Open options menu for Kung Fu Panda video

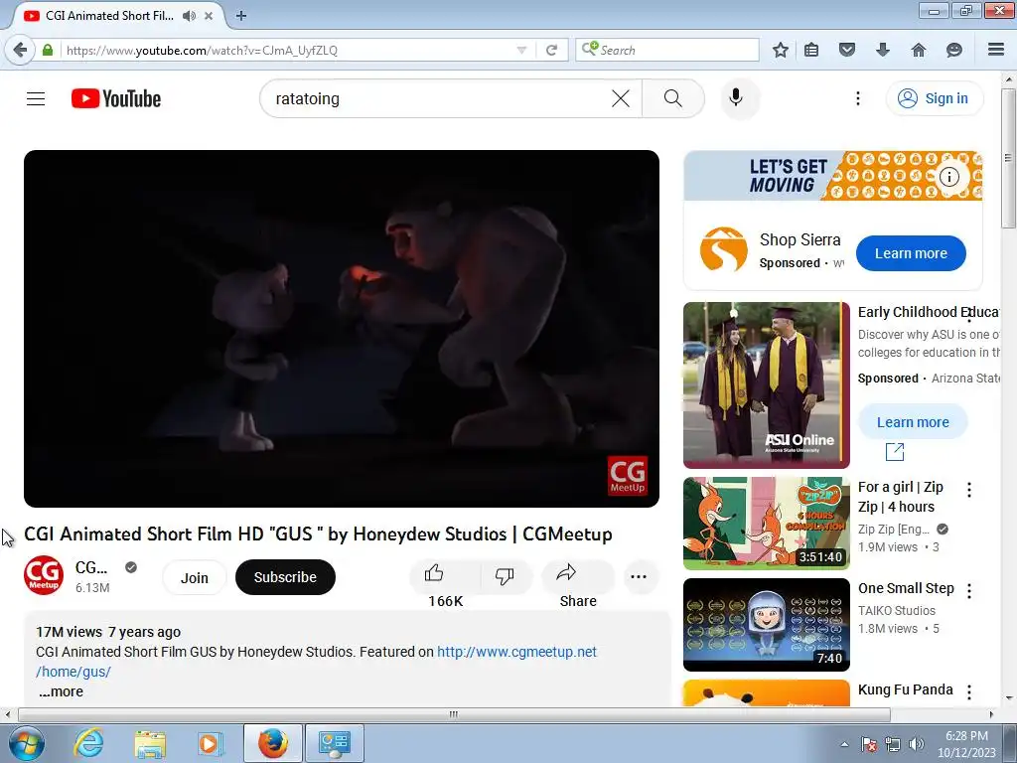pyautogui.click(x=969, y=692)
